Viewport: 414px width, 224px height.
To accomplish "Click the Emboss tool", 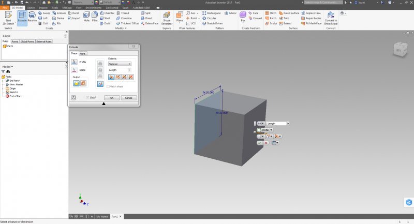I will pos(59,13).
